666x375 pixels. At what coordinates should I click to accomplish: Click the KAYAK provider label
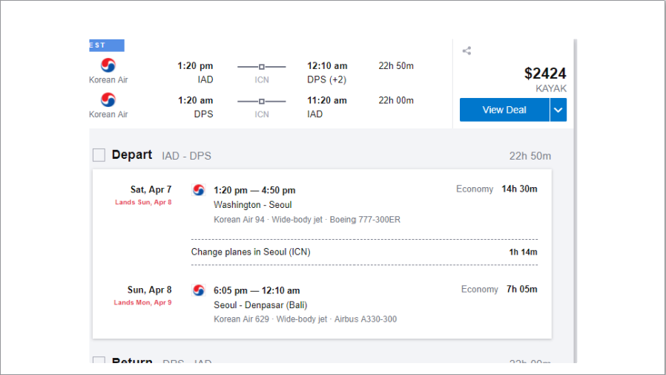[x=551, y=88]
